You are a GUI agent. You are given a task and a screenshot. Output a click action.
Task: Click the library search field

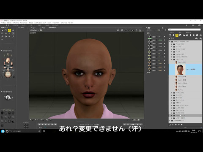click(184, 30)
